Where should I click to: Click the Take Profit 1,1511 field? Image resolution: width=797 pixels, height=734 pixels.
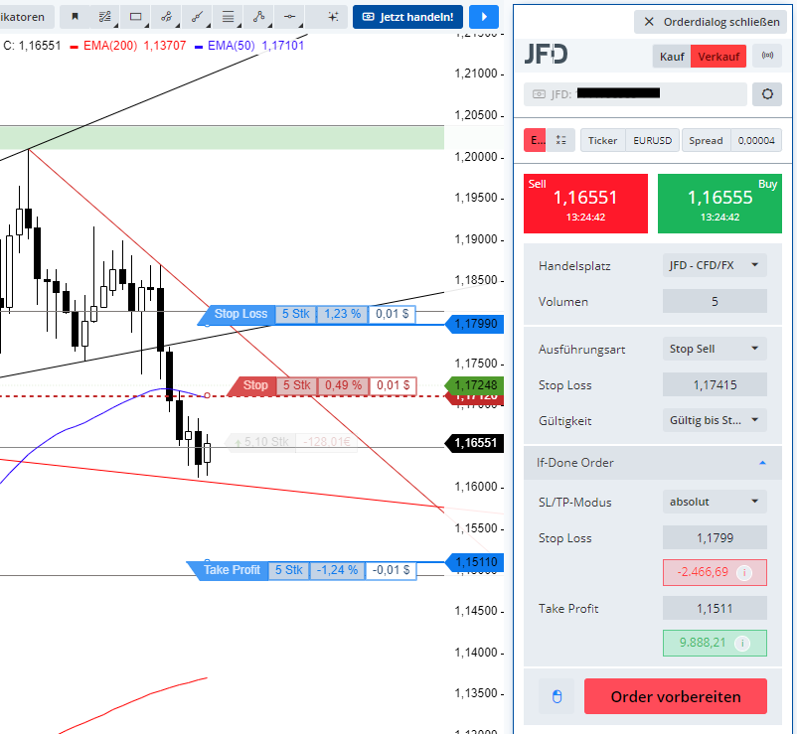click(715, 608)
